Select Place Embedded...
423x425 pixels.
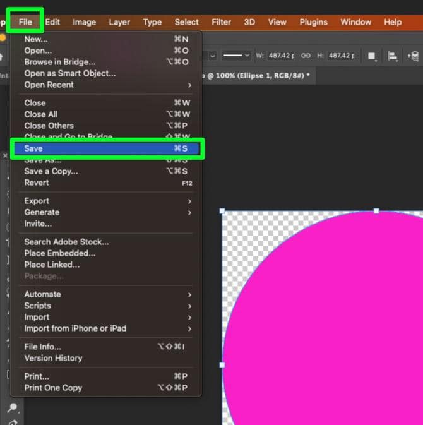tap(107, 253)
